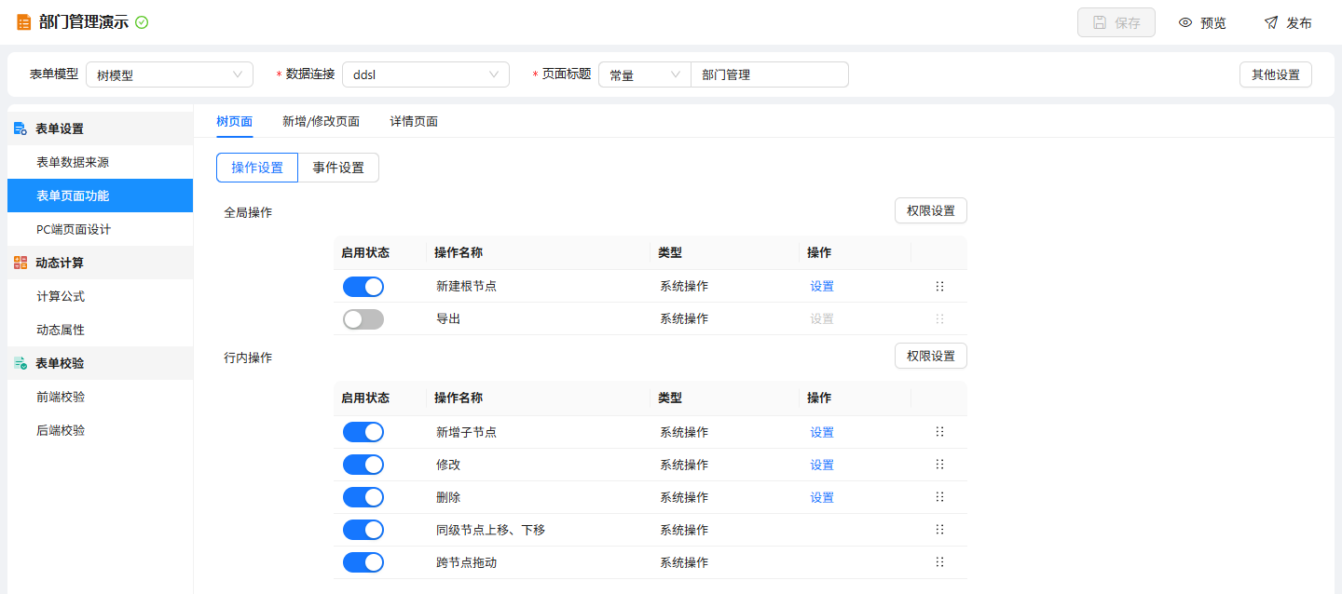This screenshot has height=594, width=1342.
Task: Click the 保存 button
Action: coord(1116,22)
